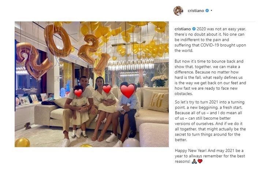270x169 pixels.
Task: Click the gold balloon on the floor in the bottom-left corner
Action: click(x=22, y=142)
